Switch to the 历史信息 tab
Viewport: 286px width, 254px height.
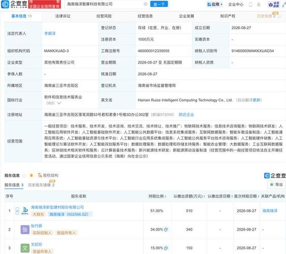266,16
